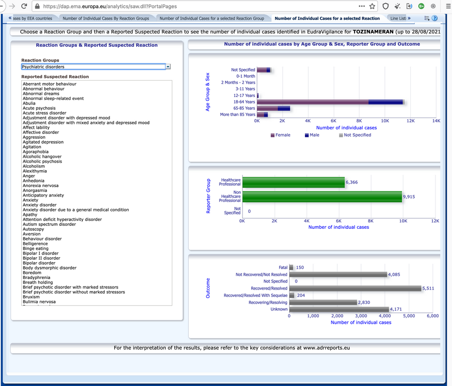Image resolution: width=452 pixels, height=386 pixels.
Task: Click the round wheel extension icon
Action: coord(433,6)
